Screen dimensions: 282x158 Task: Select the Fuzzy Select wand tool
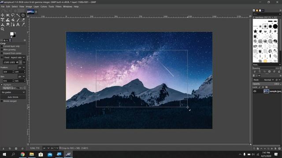click(x=18, y=15)
